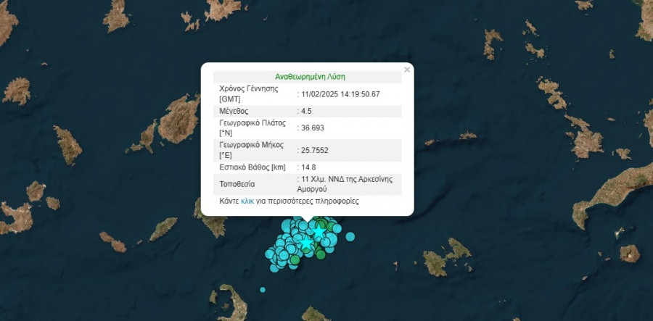Screen dimensions: 653x321
Task: Click the green circle right of the upper star
Action: coord(332,228)
